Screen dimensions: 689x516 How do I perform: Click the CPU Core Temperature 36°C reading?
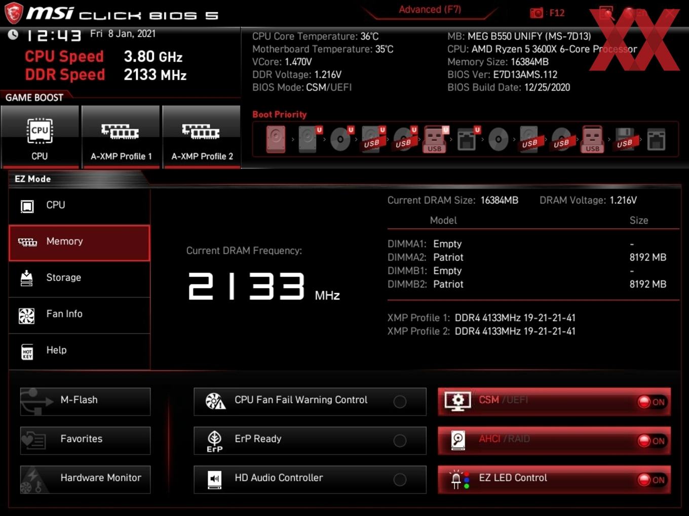point(316,36)
